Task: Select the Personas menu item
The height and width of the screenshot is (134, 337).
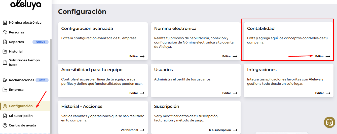Action: [x=16, y=32]
